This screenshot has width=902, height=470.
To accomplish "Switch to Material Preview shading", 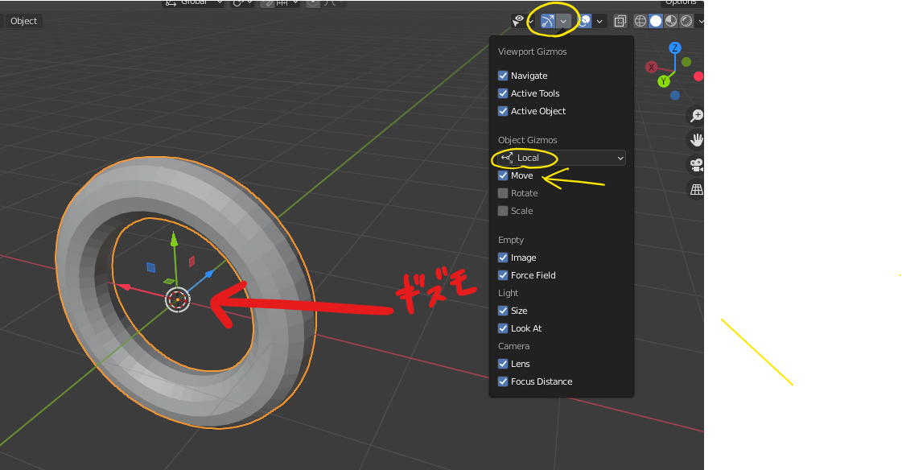I will [x=671, y=21].
